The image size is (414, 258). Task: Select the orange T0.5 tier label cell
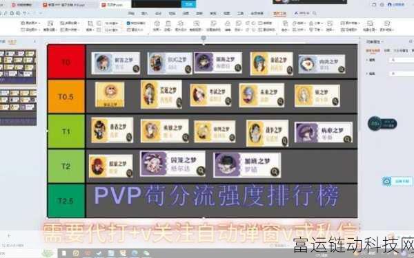coord(66,96)
